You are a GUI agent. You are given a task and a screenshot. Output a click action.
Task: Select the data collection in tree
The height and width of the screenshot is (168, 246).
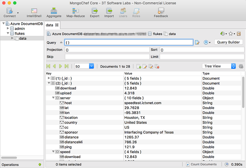coord(23,39)
